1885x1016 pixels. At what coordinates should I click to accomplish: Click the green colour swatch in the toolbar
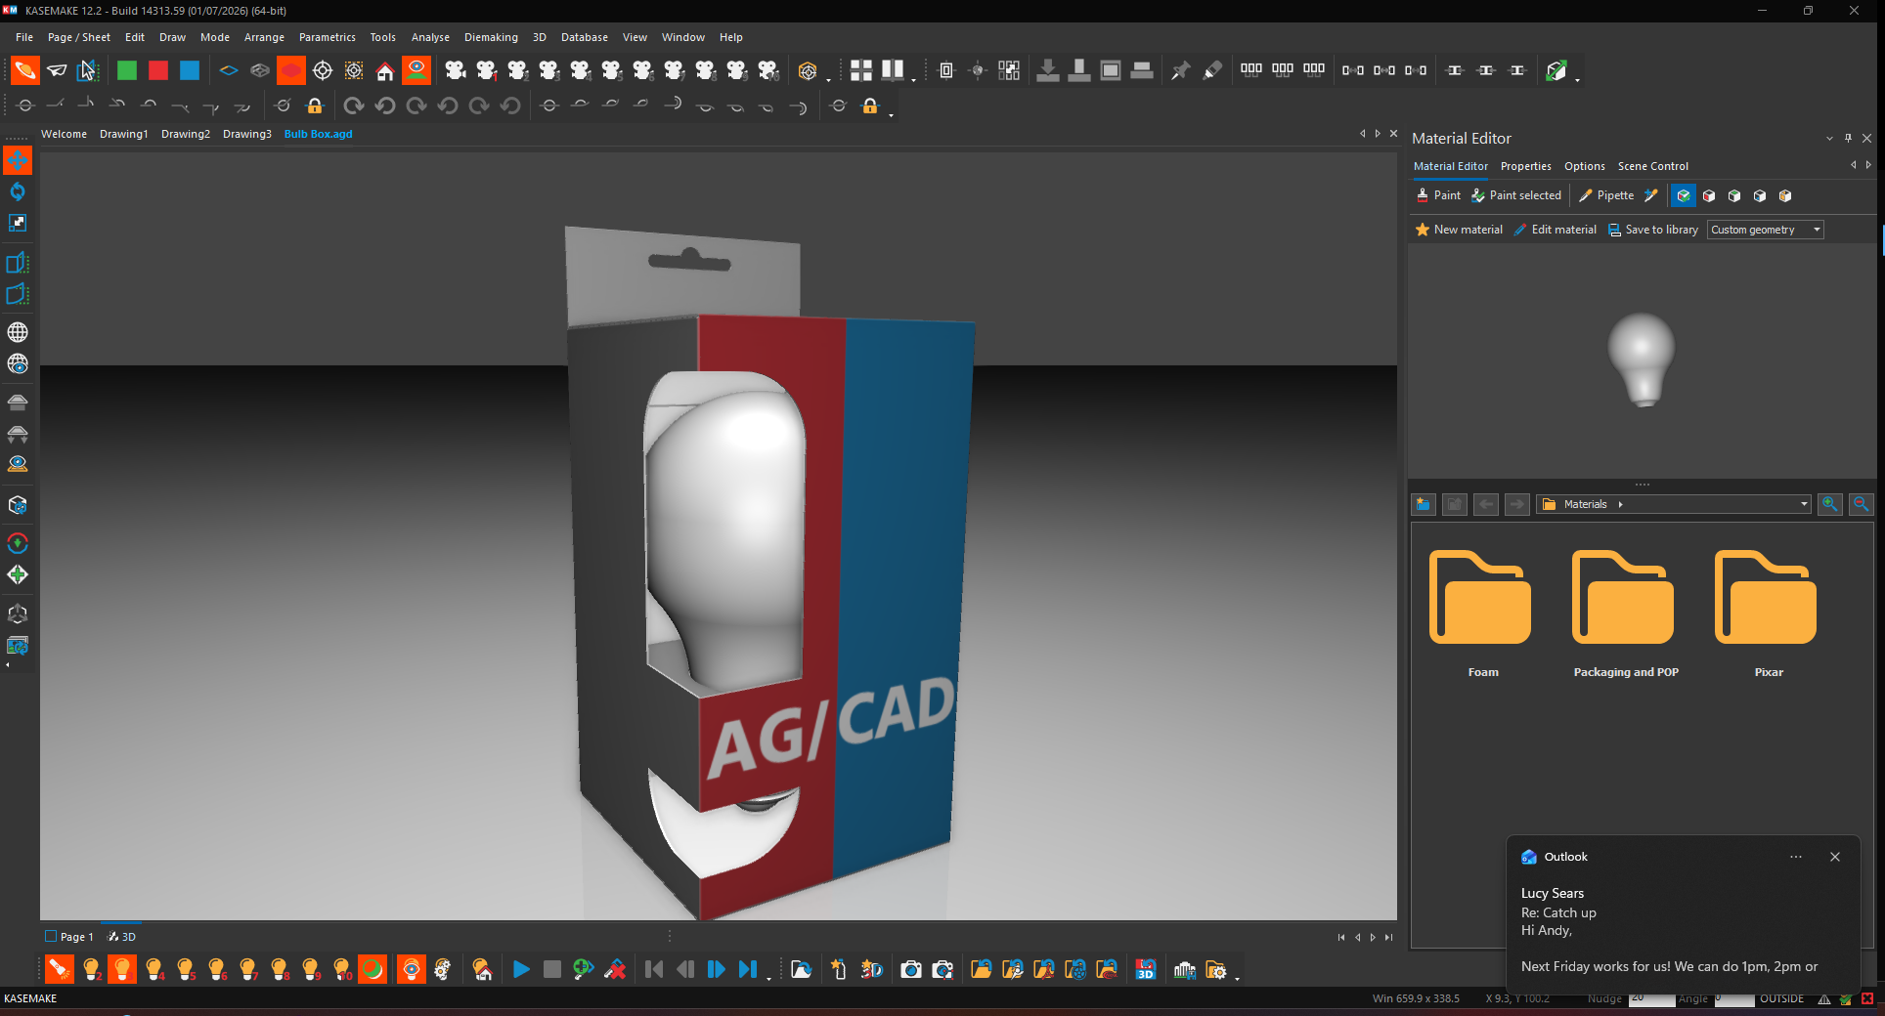[127, 70]
